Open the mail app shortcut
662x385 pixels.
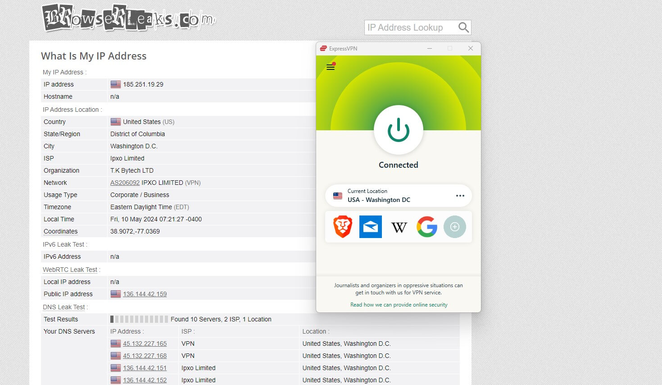click(371, 227)
